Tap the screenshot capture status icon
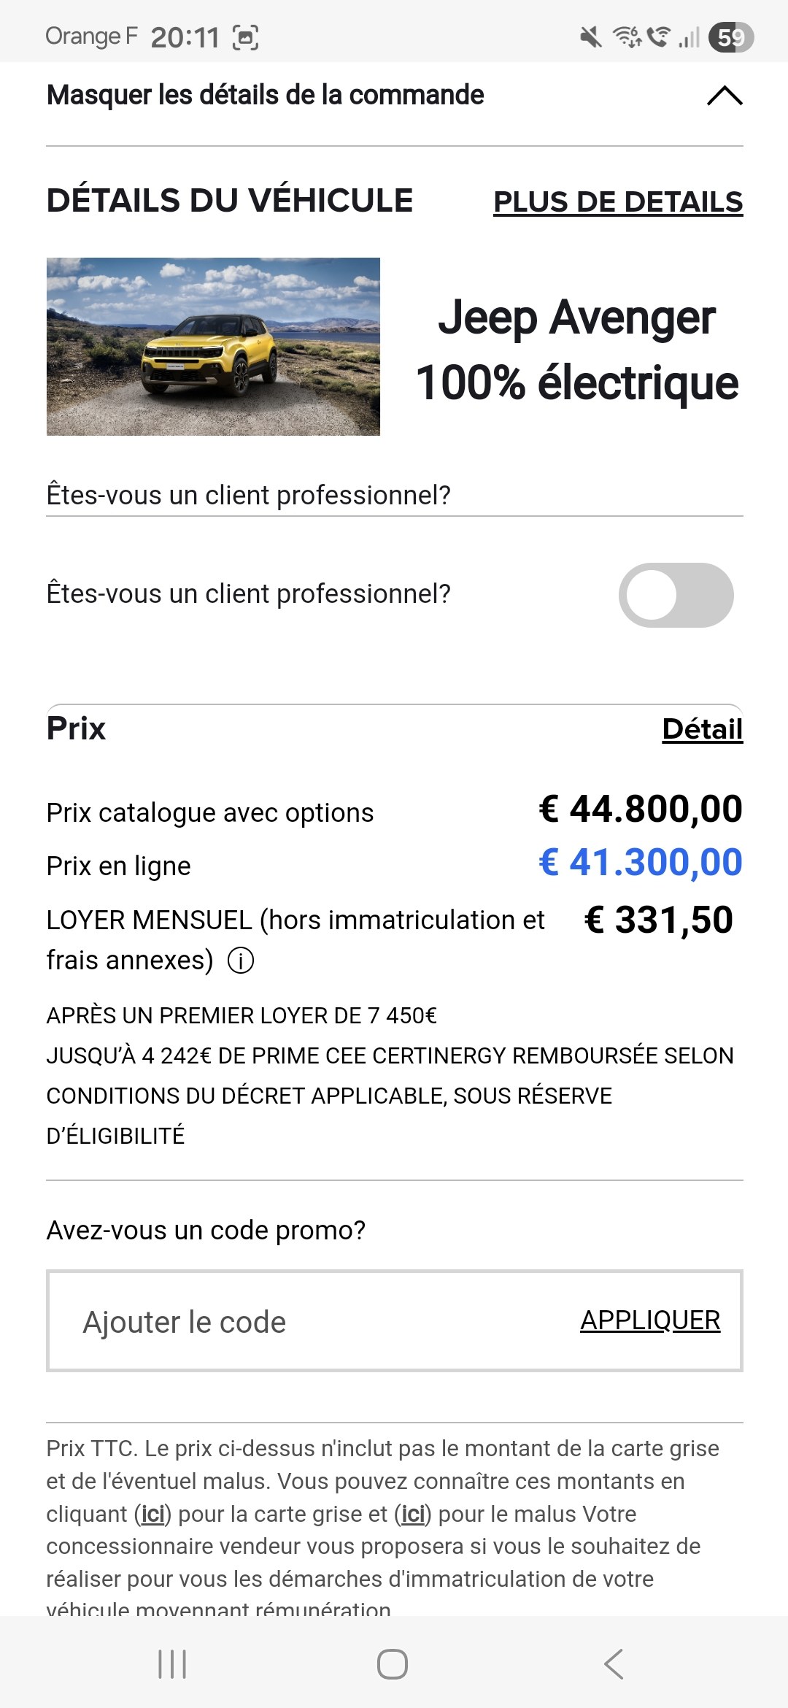 pyautogui.click(x=245, y=37)
